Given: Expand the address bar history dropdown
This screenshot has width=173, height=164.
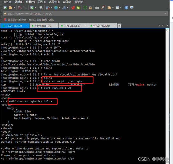Looking at the screenshot, I should click(166, 14).
